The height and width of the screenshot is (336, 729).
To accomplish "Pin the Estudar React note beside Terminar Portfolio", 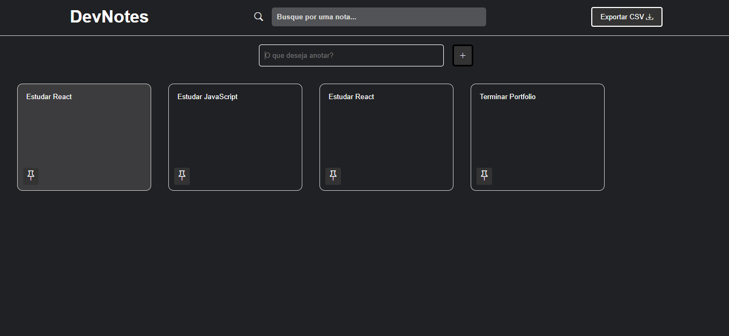I will tap(333, 176).
